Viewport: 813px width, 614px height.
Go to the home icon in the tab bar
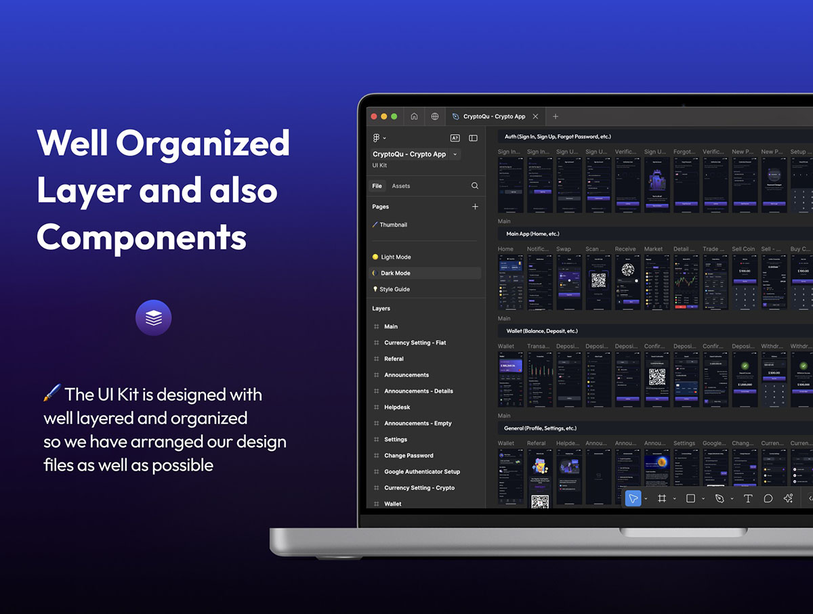click(414, 116)
